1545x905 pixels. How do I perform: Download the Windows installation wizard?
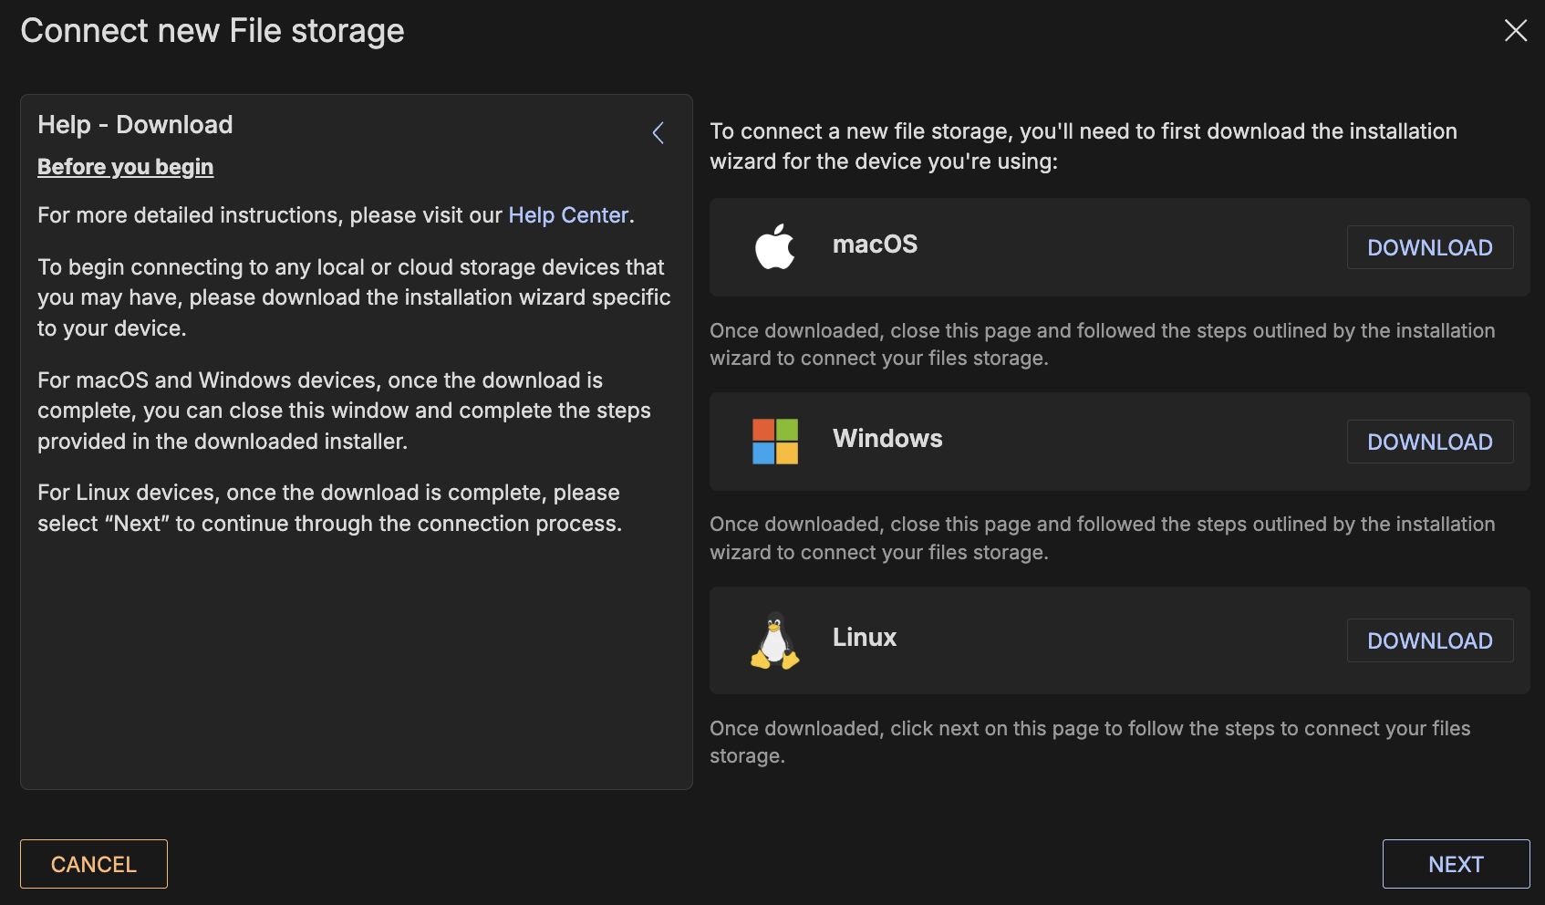pos(1429,442)
